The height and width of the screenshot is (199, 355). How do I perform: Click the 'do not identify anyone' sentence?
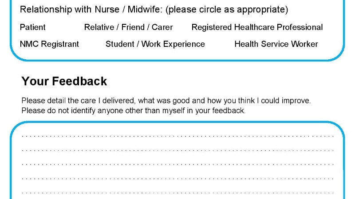pos(134,111)
